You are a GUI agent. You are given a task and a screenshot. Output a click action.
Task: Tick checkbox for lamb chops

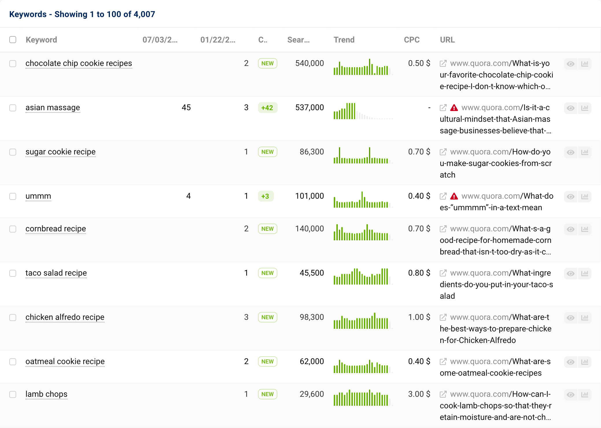point(13,394)
